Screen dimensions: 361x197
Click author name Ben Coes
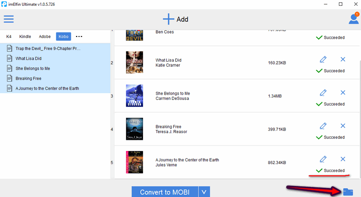tap(165, 32)
